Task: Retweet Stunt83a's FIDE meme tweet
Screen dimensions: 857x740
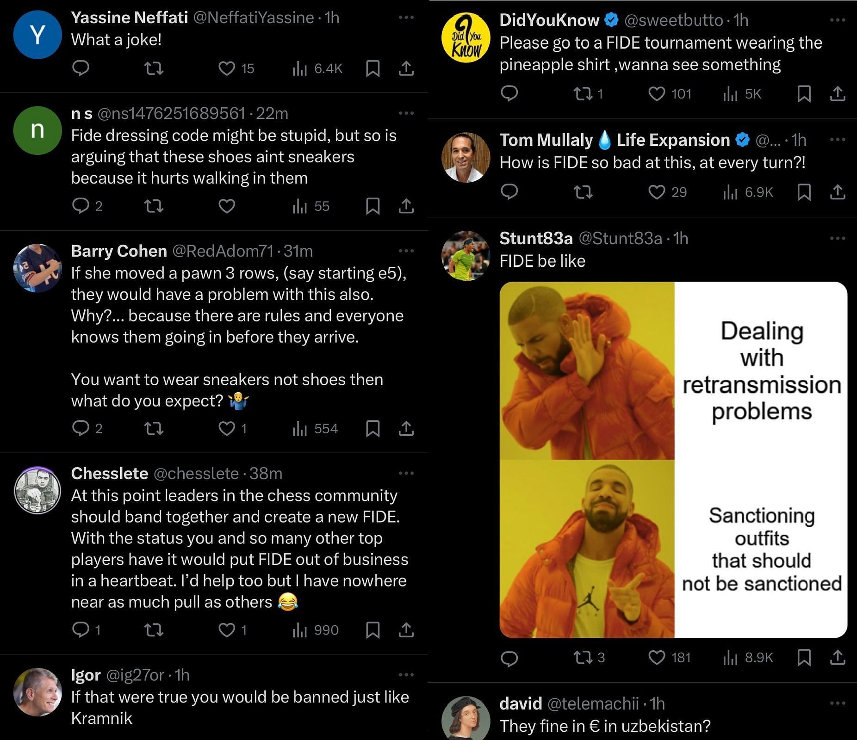Action: (583, 657)
